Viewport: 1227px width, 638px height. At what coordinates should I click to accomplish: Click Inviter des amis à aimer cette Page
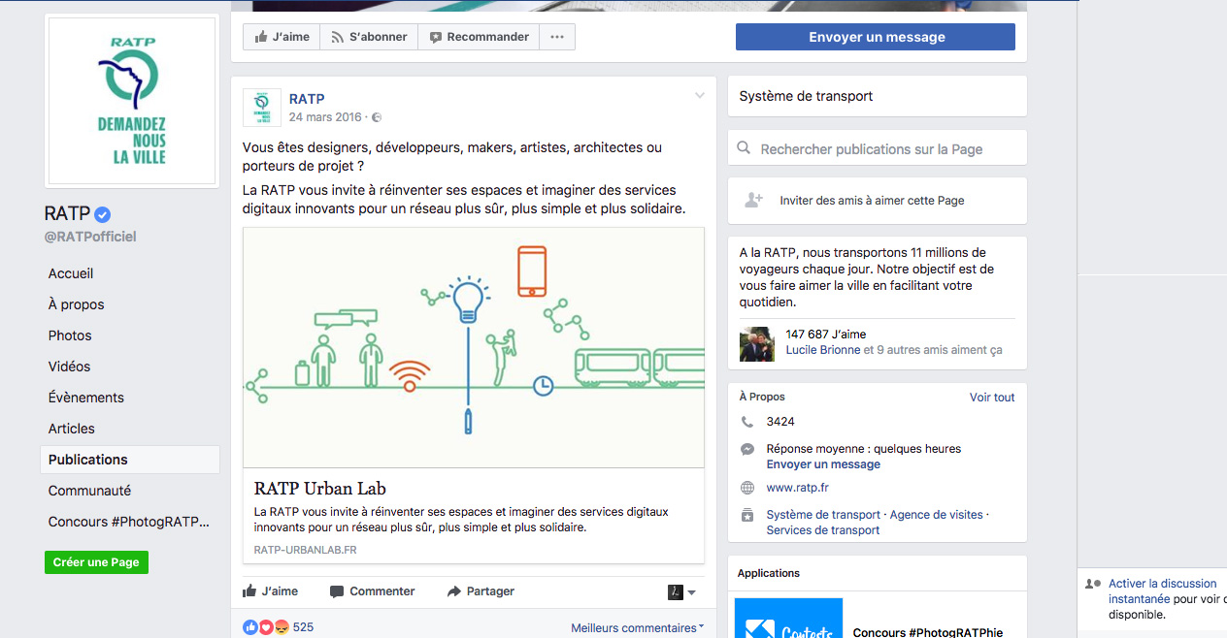click(872, 201)
